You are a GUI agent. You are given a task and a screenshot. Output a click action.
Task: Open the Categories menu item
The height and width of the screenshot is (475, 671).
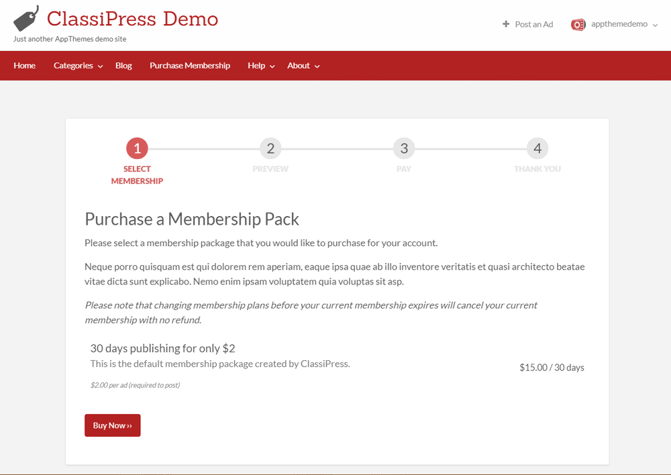(x=73, y=66)
